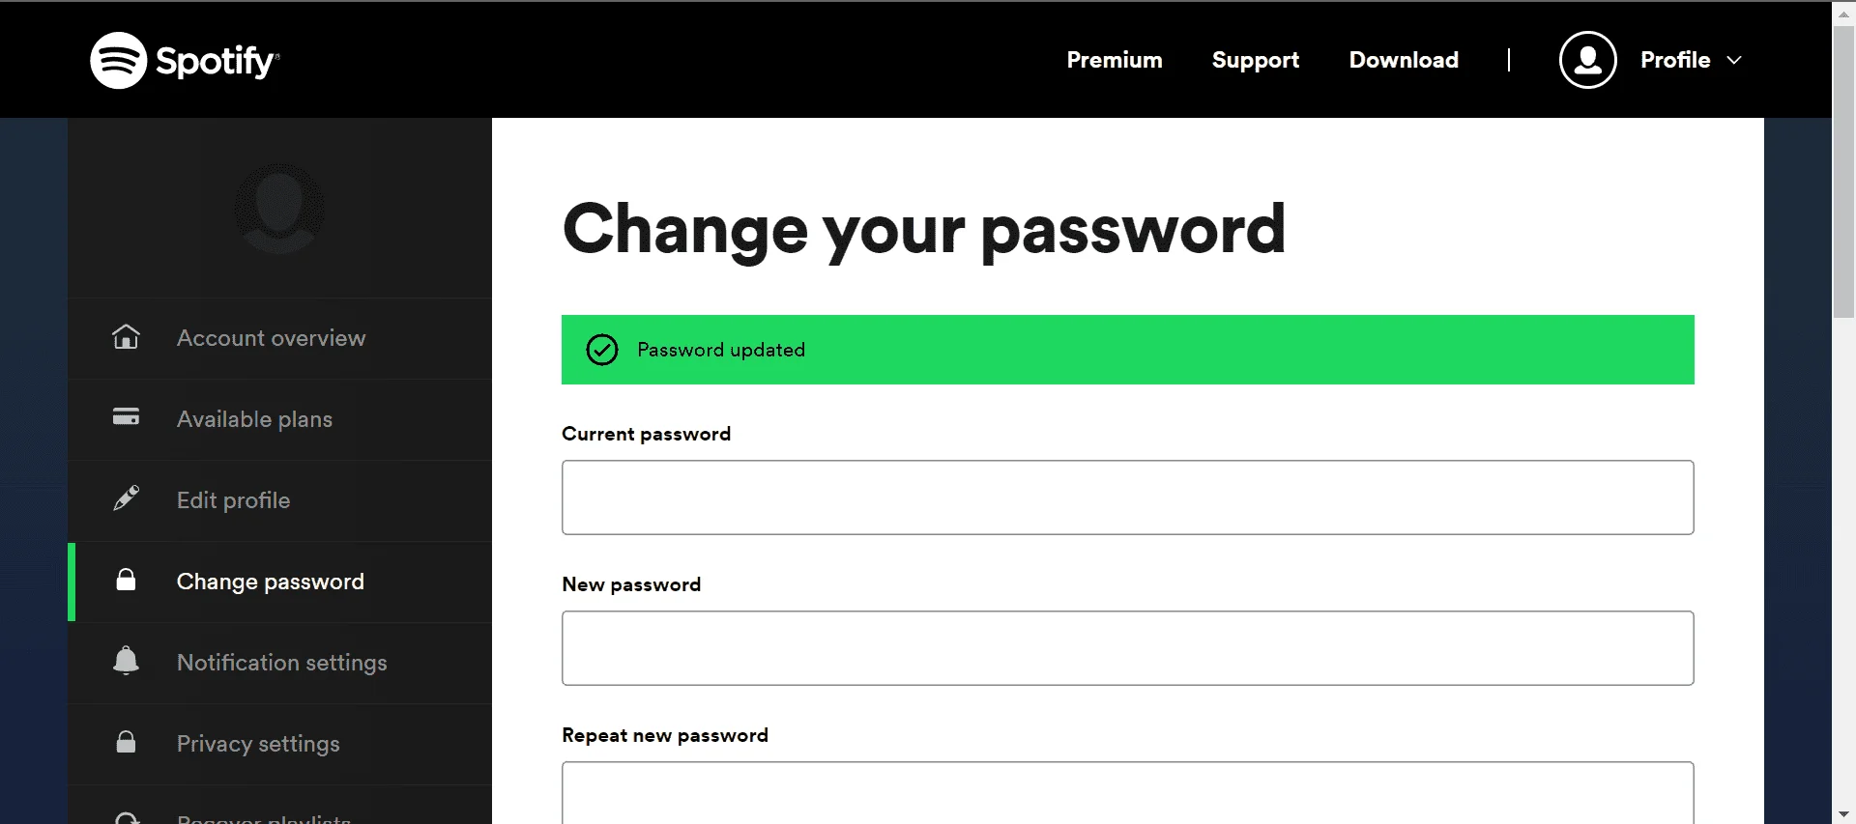The height and width of the screenshot is (824, 1856).
Task: Open Support in the top navigation
Action: 1256,60
